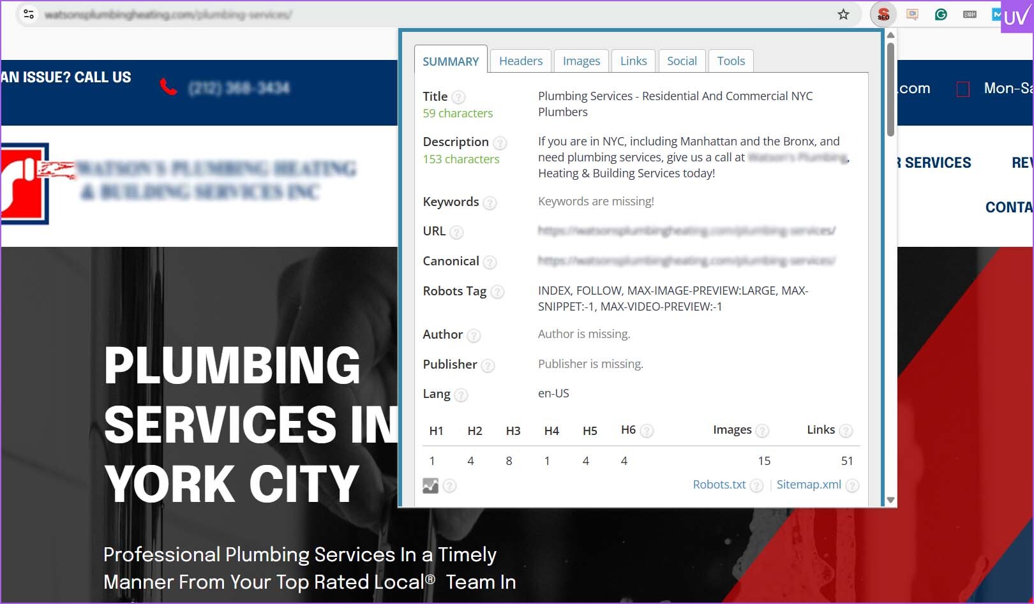
Task: Bookmark this page with the star icon
Action: pos(843,14)
